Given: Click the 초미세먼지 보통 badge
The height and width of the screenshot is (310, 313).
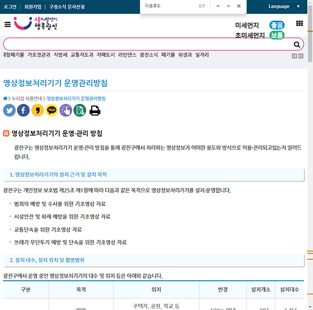Looking at the screenshot, I should tap(277, 35).
